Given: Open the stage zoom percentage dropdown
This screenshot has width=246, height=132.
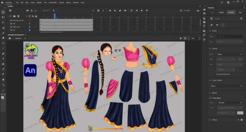Looking at the screenshot, I should tap(199, 38).
